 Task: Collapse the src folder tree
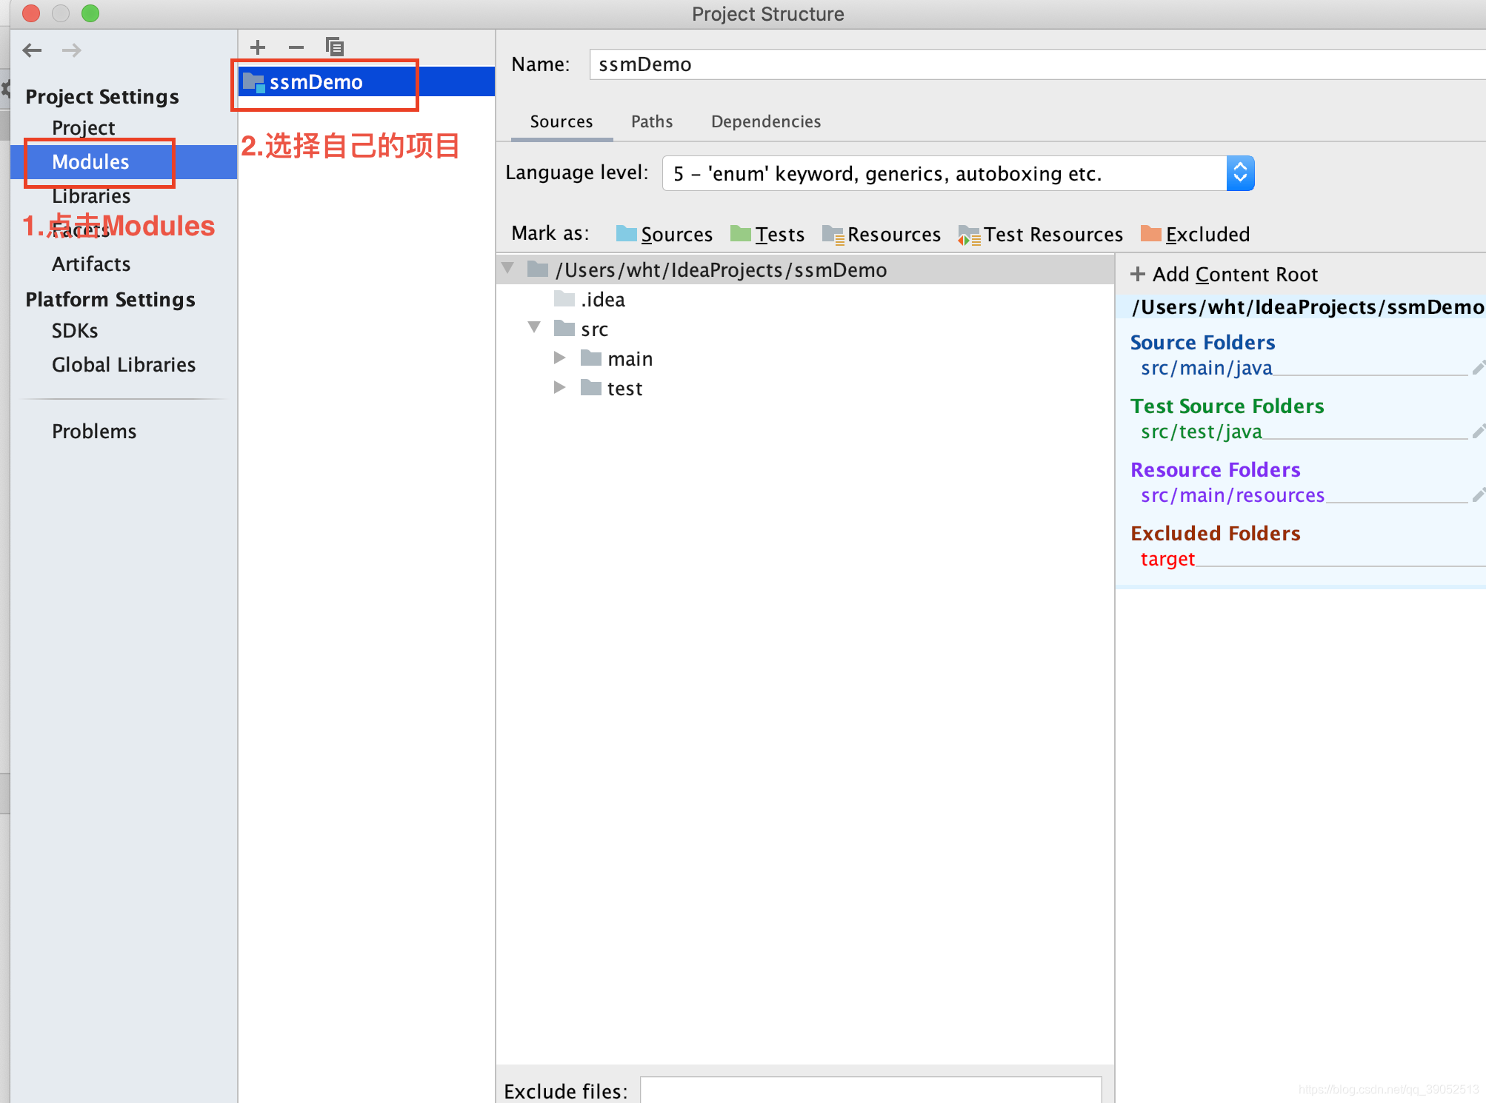pos(534,327)
